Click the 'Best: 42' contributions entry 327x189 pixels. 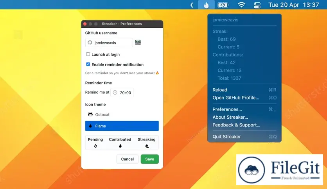[x=226, y=62]
